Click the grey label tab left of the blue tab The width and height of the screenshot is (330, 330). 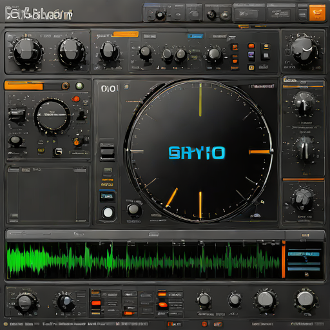click(150, 36)
